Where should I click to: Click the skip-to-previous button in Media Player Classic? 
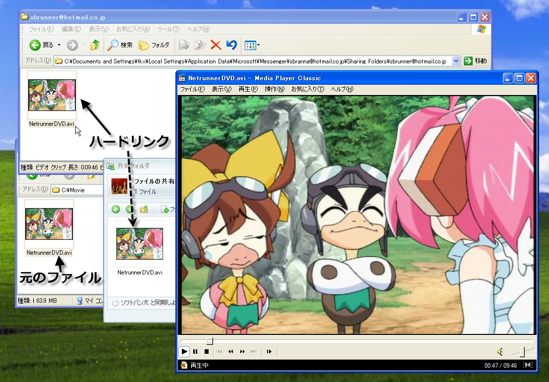[219, 352]
